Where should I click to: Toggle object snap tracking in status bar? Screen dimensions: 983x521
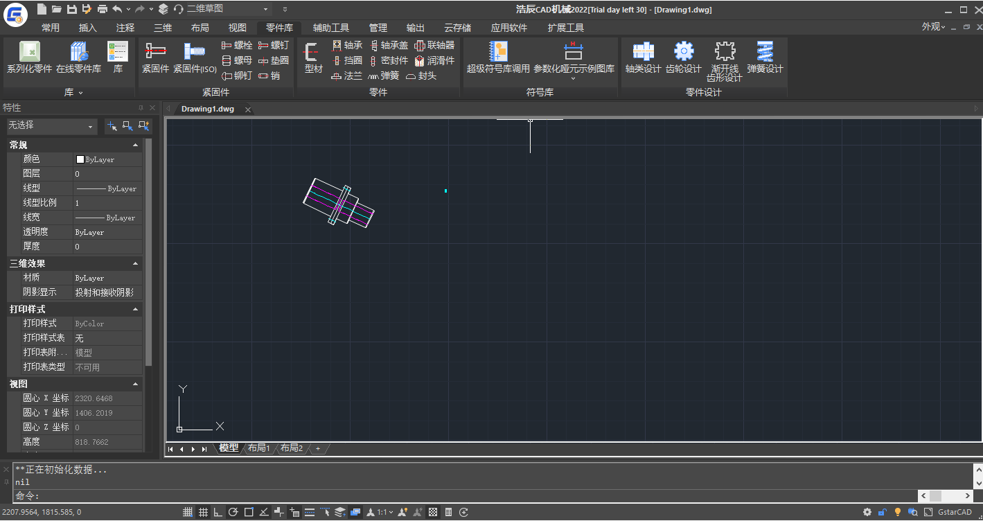click(264, 513)
